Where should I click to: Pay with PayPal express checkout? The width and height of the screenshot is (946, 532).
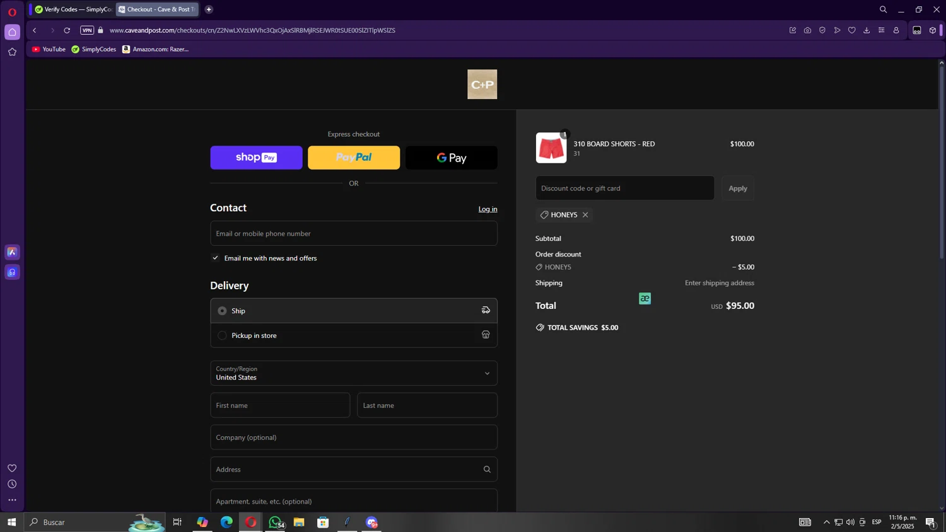coord(354,158)
